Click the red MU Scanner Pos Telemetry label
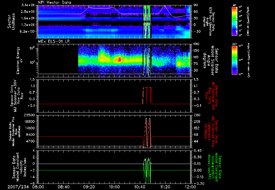This screenshot has height=190, width=275. pyautogui.click(x=211, y=131)
